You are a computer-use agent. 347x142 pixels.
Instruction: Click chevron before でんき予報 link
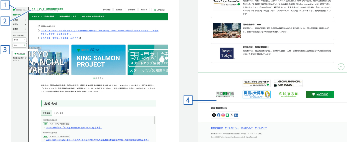(x=39, y=38)
